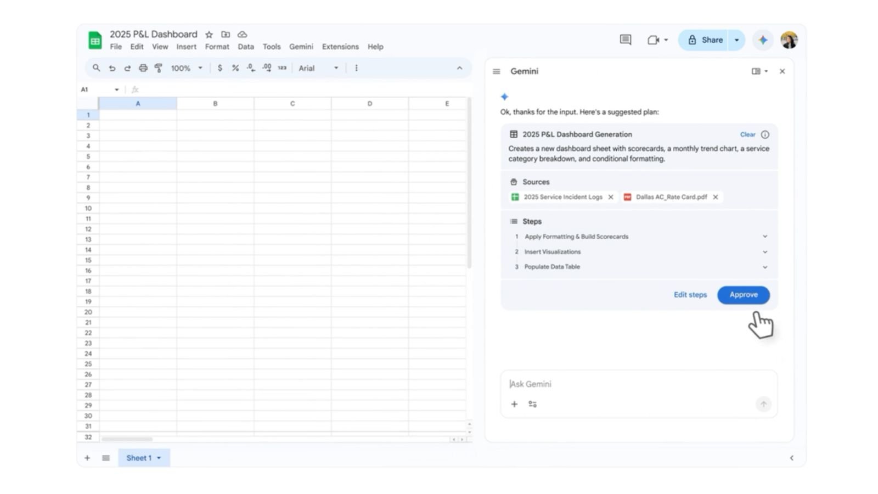
Task: Click the info icon next to Clear
Action: (765, 134)
